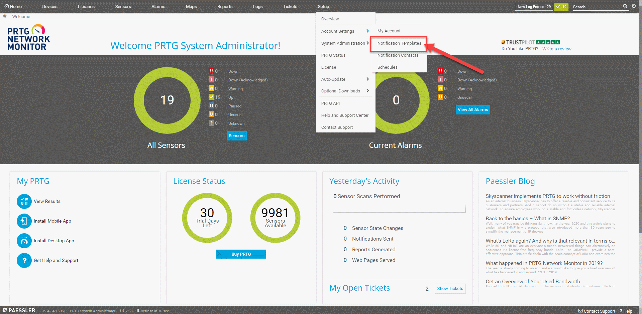The image size is (642, 314).
Task: Log out using the power icon
Action: (x=634, y=6)
